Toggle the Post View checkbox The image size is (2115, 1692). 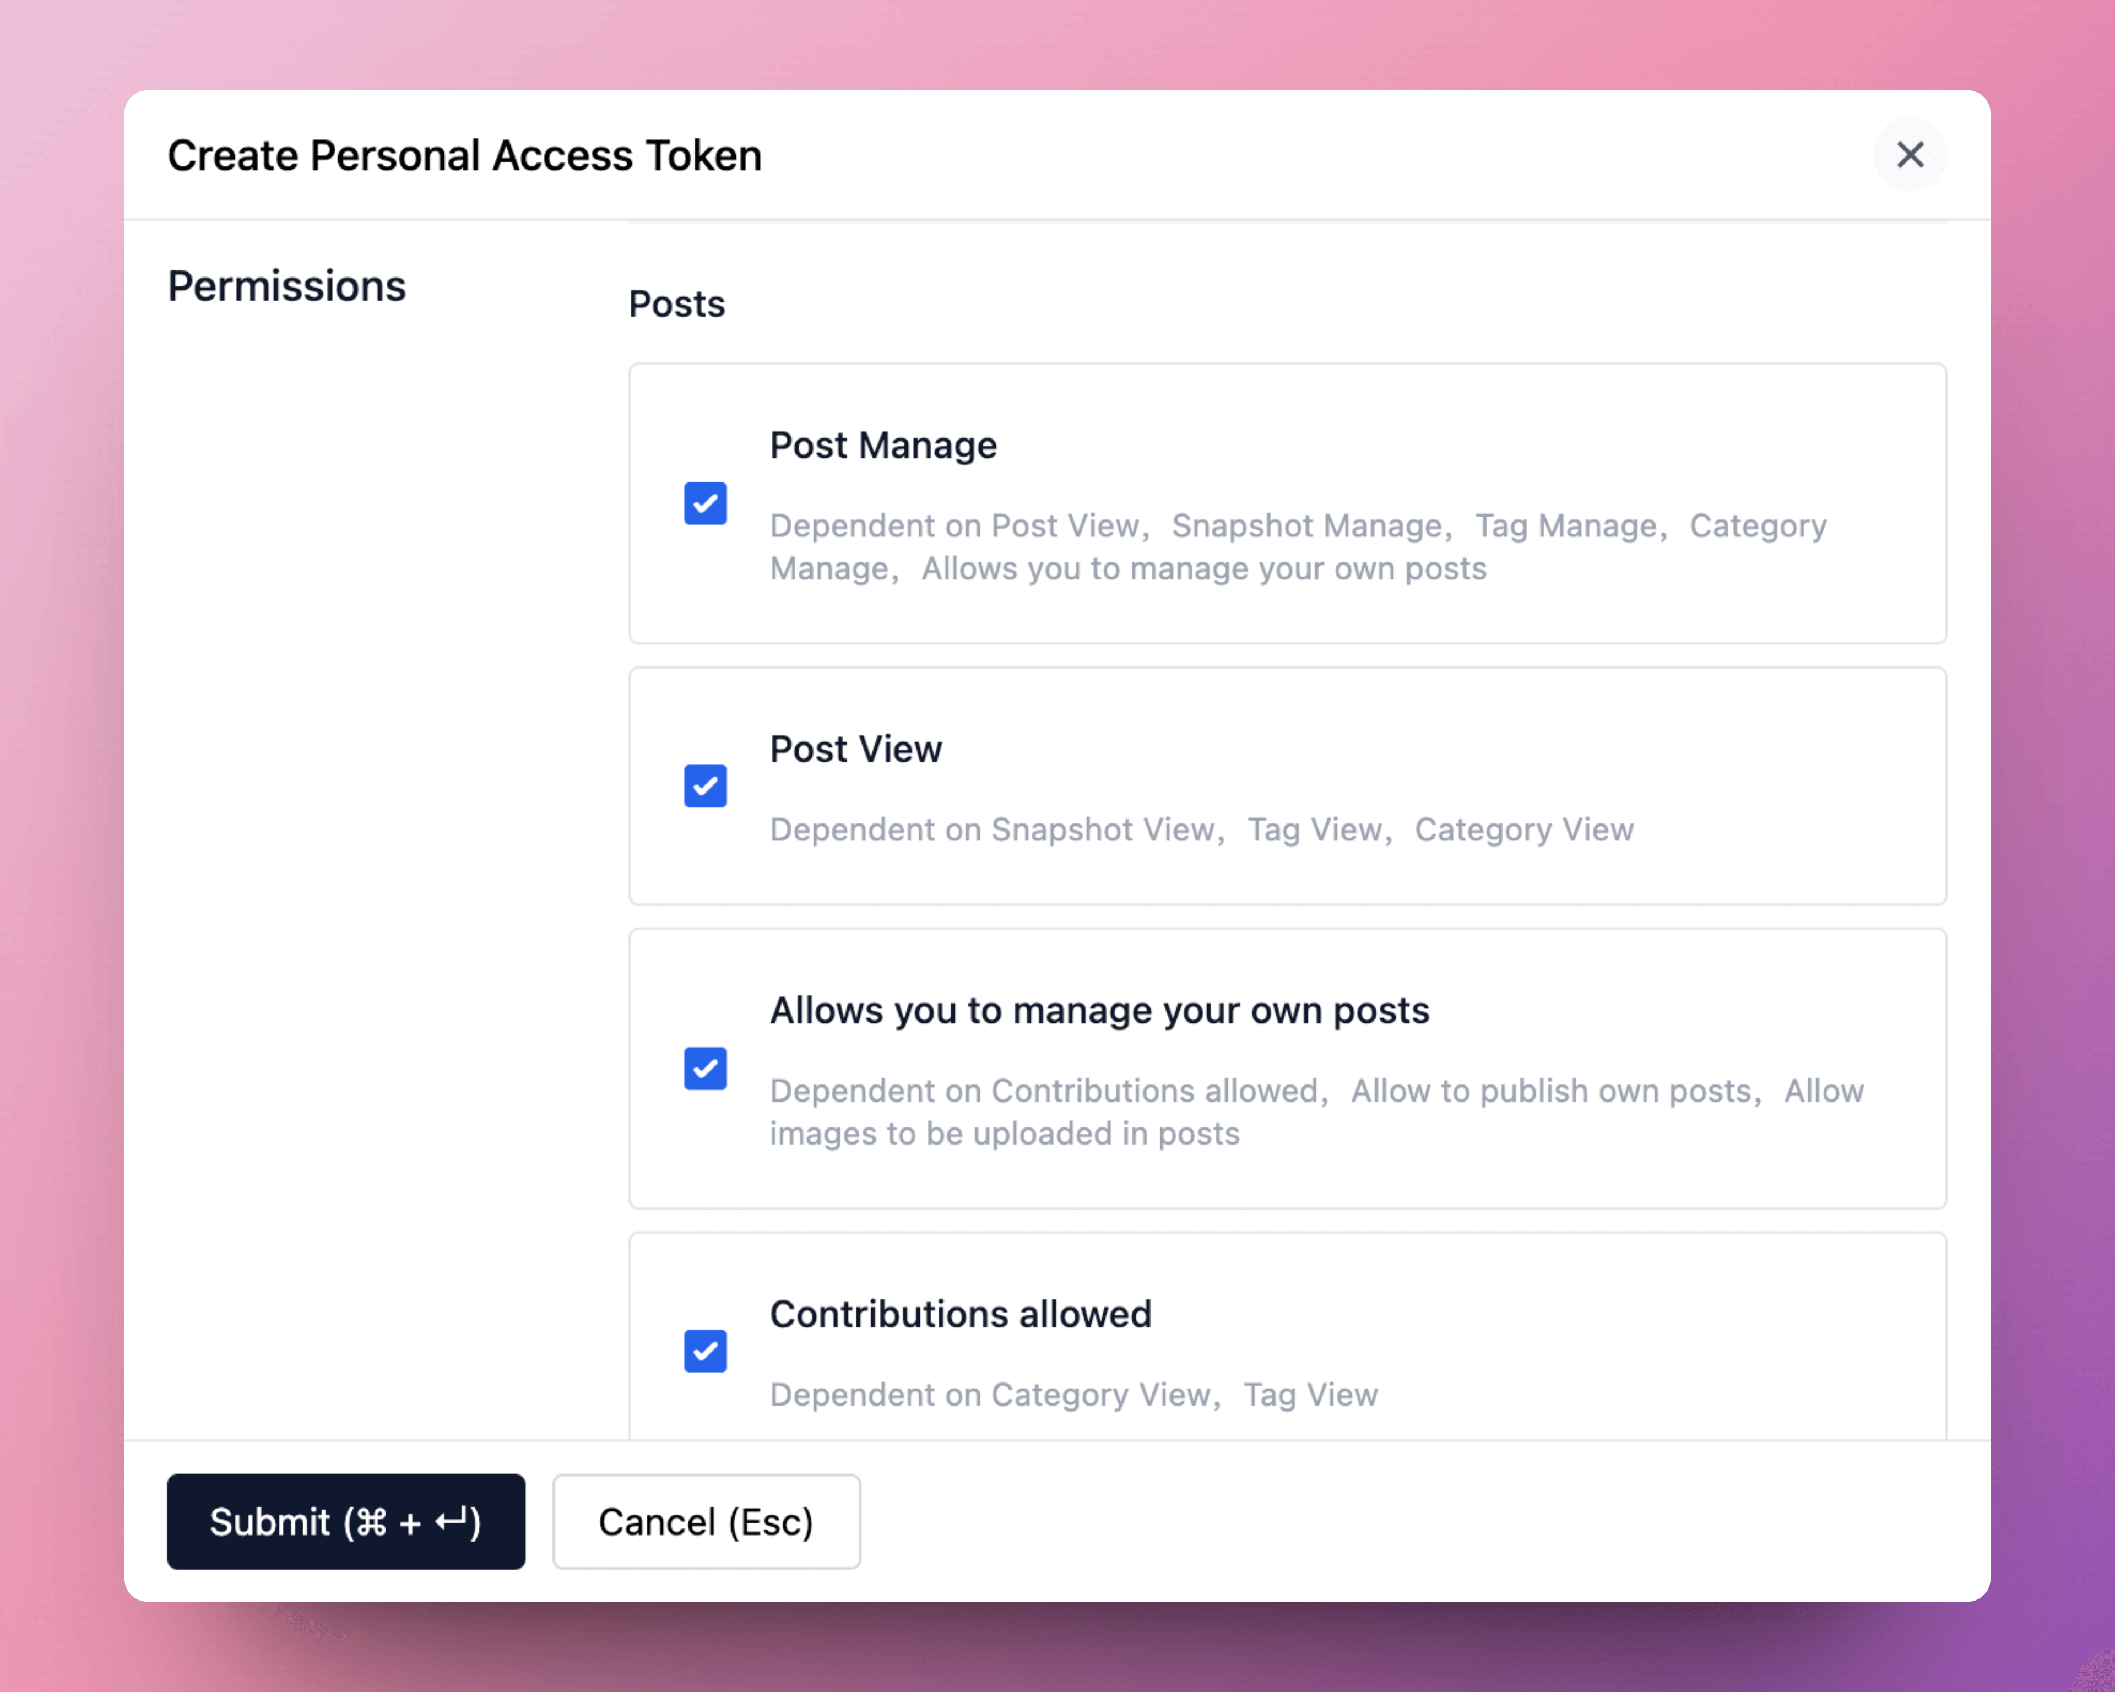(x=704, y=785)
